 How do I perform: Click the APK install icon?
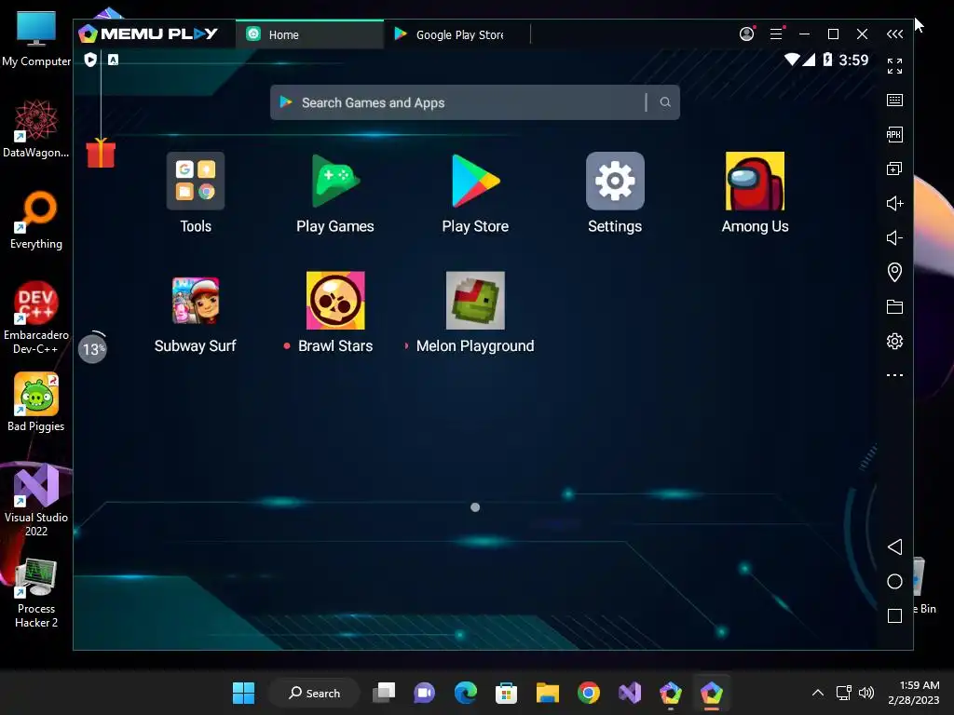point(894,134)
